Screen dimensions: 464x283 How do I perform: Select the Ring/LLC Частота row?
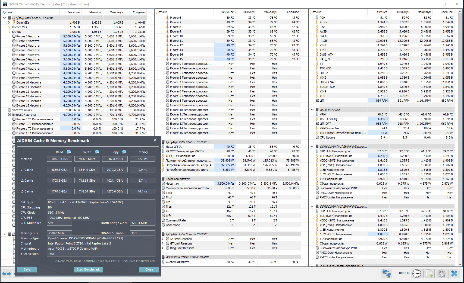pos(74,115)
